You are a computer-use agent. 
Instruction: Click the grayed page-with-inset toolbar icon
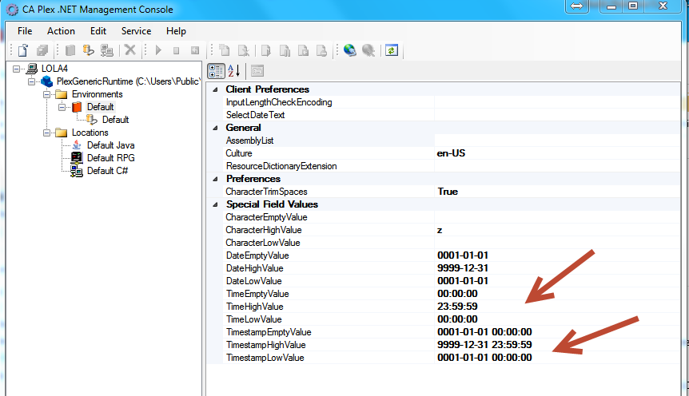[303, 50]
